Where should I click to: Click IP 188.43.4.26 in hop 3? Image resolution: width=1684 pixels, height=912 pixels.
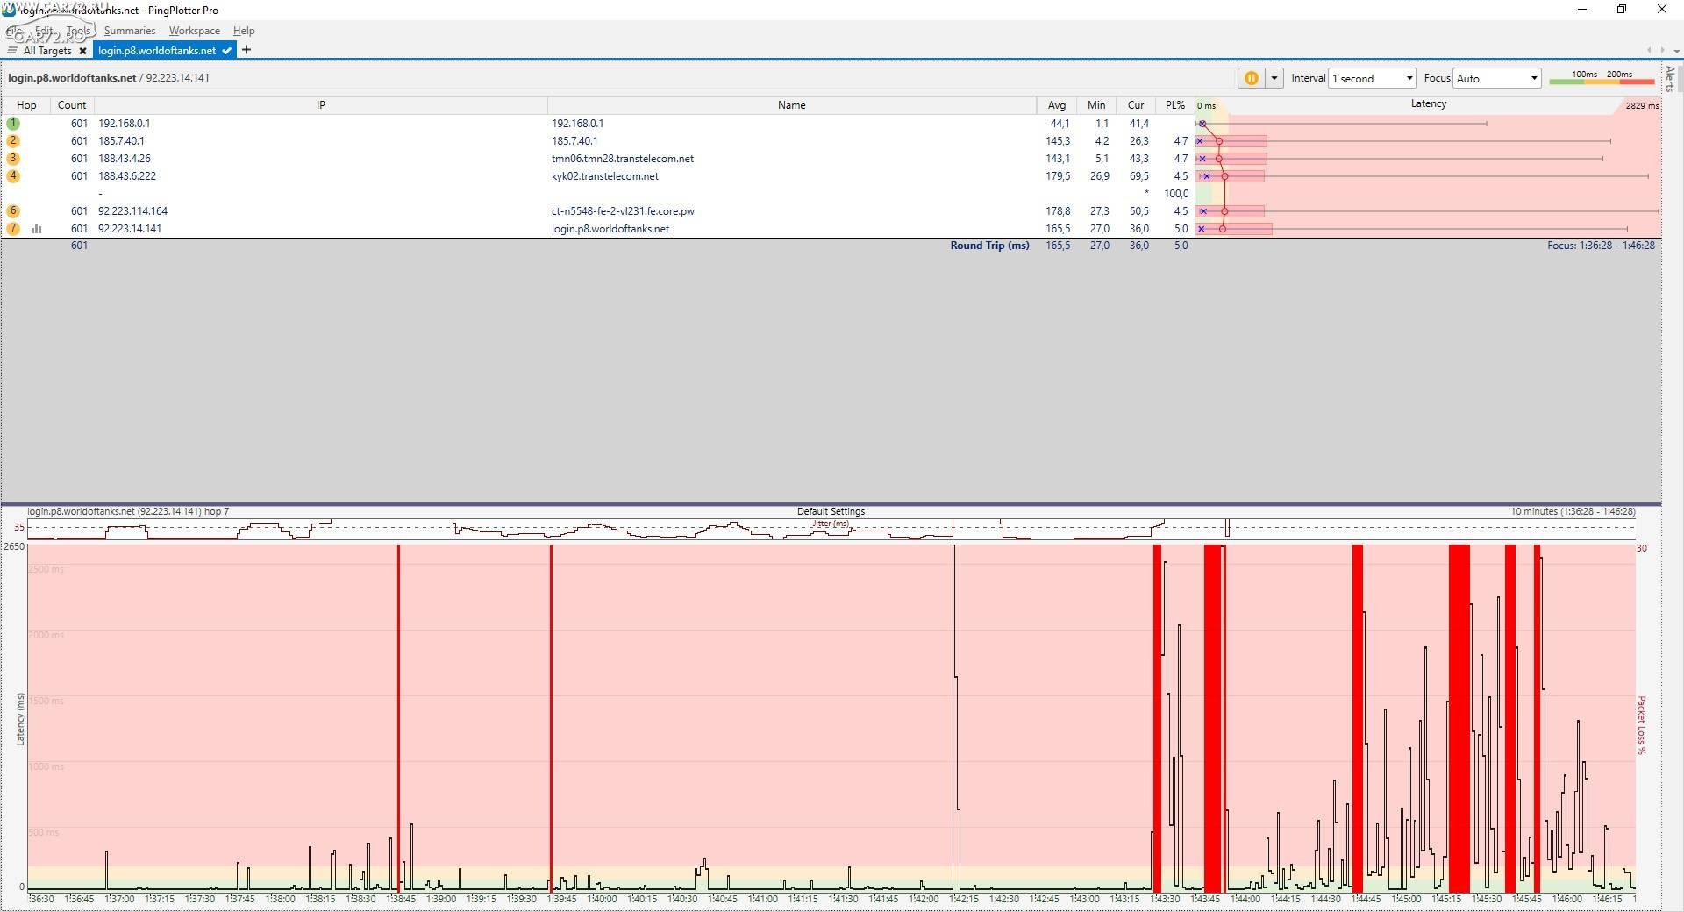tap(125, 159)
